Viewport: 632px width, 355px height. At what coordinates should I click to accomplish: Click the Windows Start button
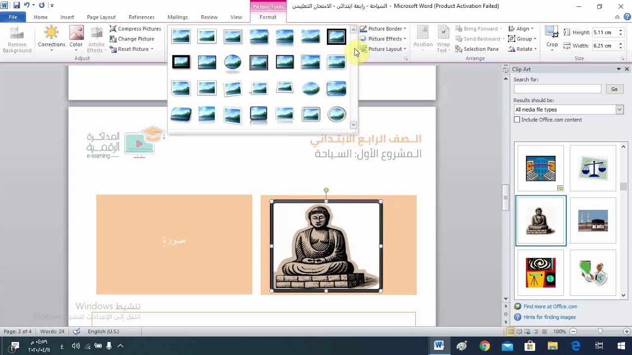tap(621, 346)
